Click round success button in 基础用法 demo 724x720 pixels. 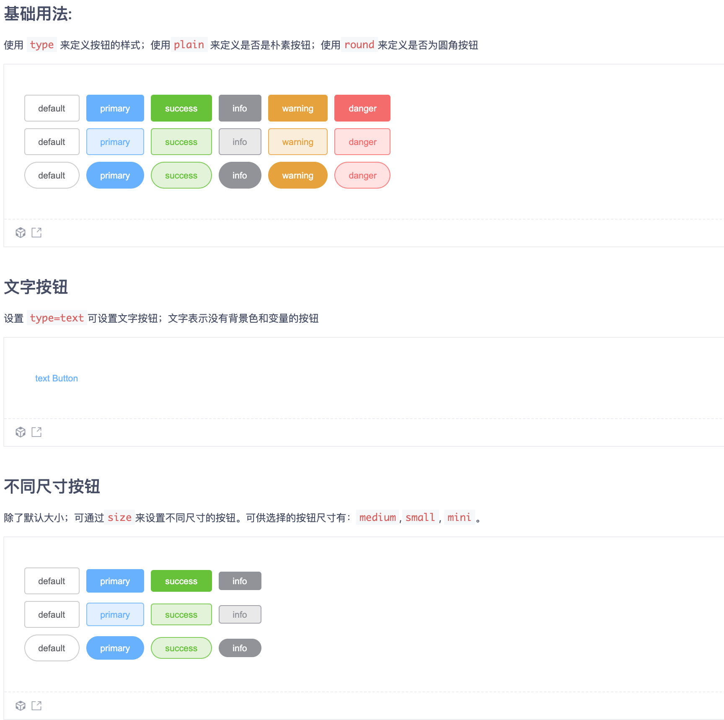coord(181,175)
